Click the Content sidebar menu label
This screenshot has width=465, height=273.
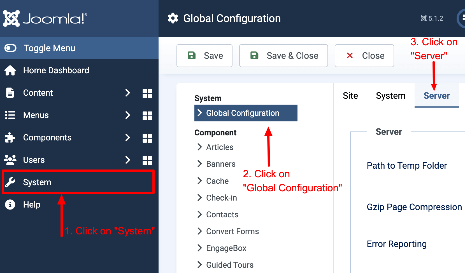pyautogui.click(x=38, y=93)
